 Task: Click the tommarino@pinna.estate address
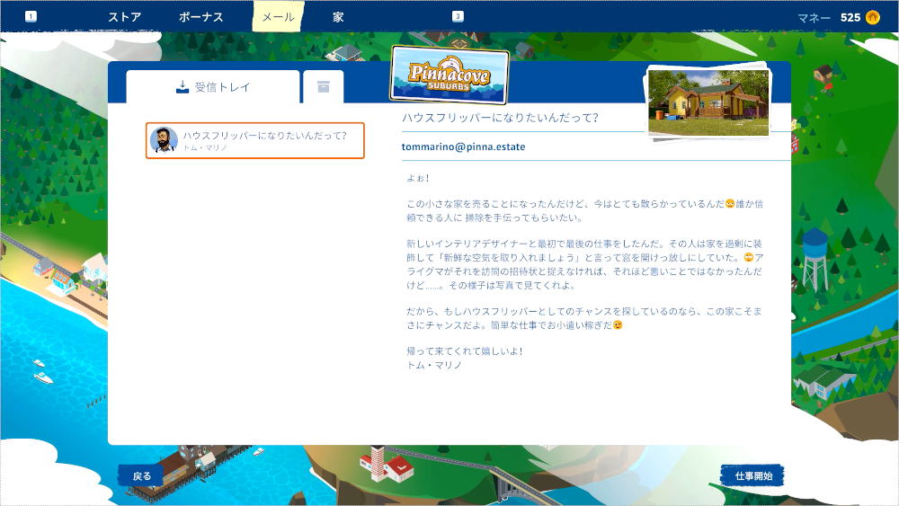point(463,146)
